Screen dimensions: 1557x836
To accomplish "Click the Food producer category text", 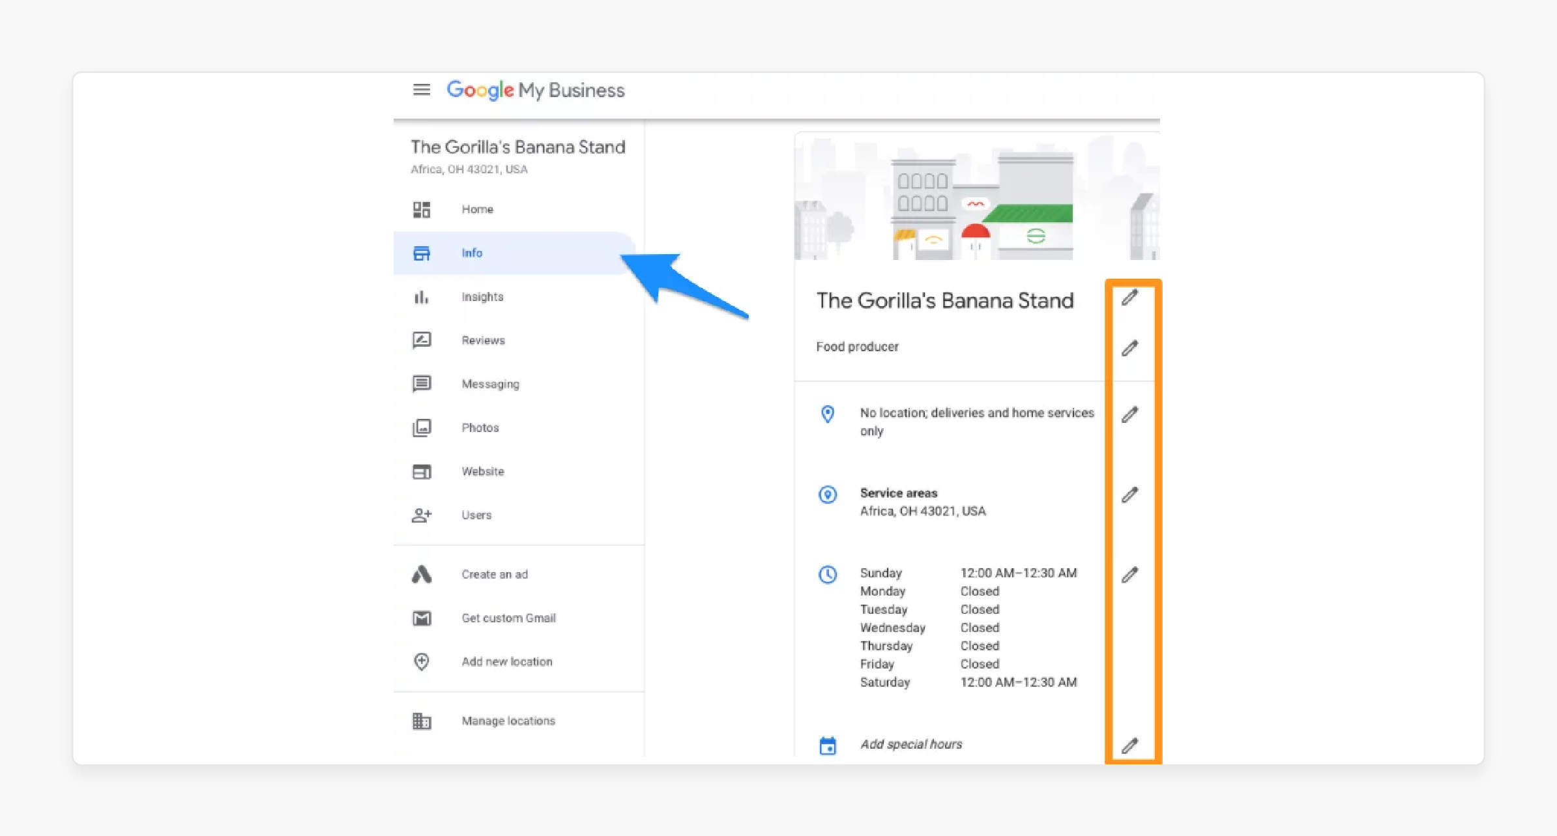I will (x=858, y=347).
